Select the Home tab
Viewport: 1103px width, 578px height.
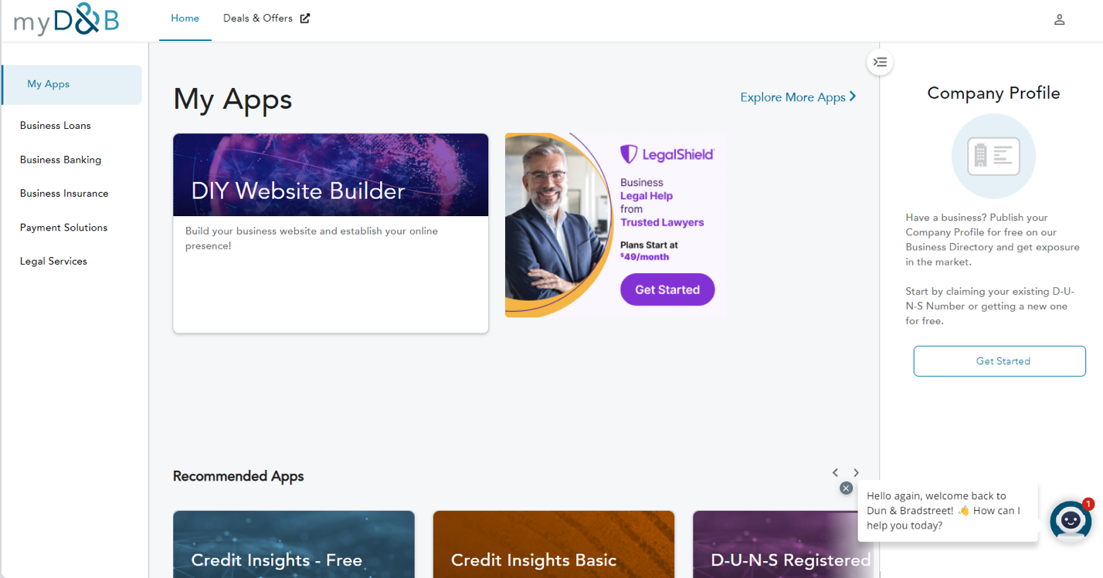(185, 19)
